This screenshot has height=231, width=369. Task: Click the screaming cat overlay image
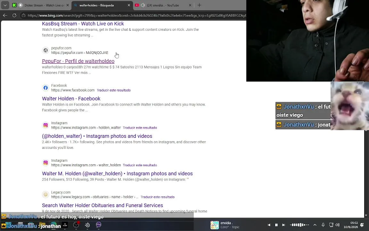(350, 106)
